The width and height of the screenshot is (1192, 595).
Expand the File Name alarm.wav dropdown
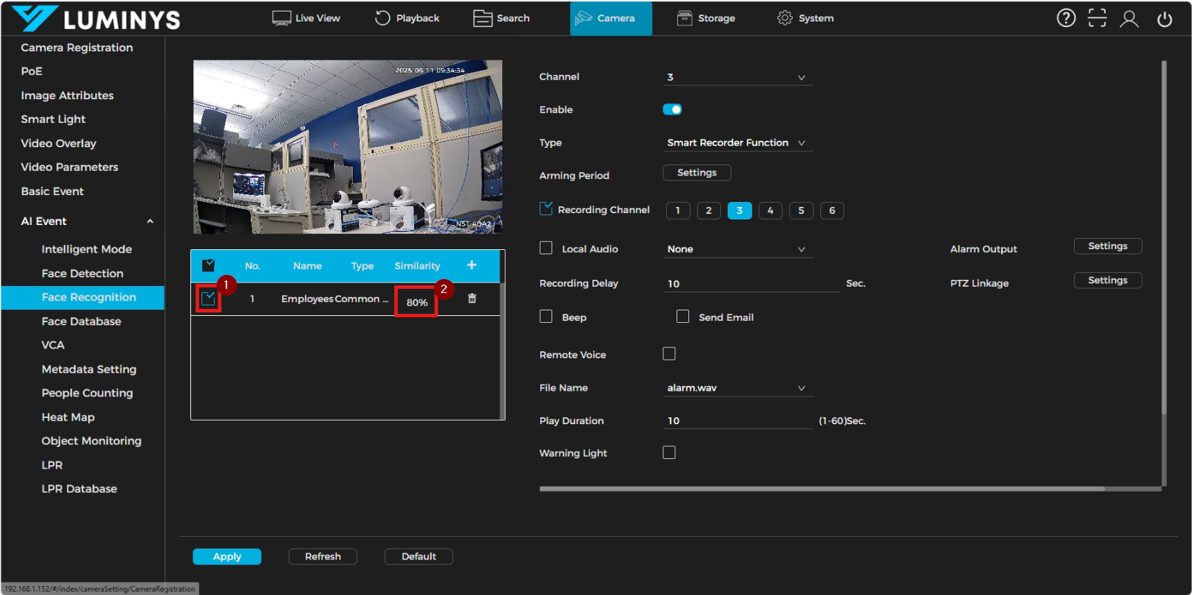[x=736, y=388]
